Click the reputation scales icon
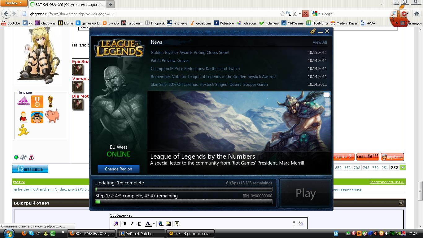The height and width of the screenshot is (238, 423). click(23, 157)
